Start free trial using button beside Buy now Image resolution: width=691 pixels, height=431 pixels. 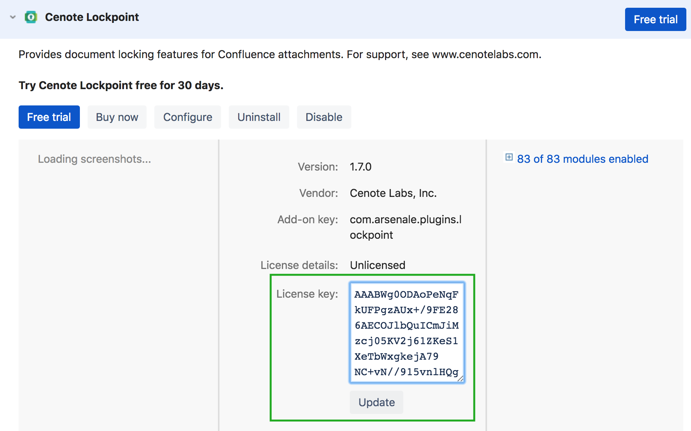tap(49, 117)
